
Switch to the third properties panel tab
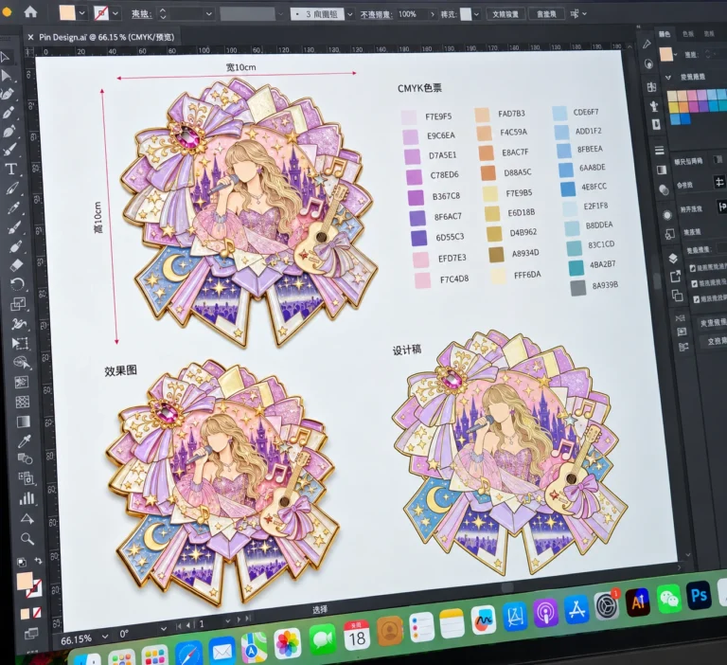[709, 33]
